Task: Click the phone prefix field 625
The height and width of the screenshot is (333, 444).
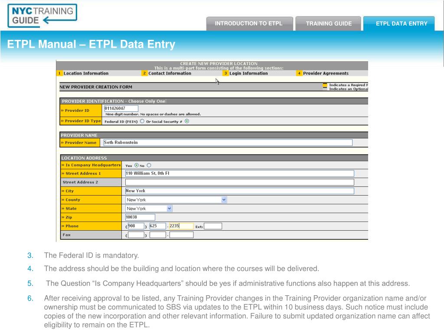Action: (158, 226)
